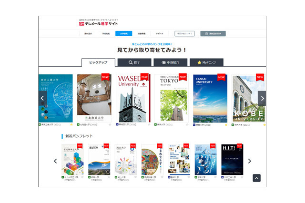
Task: Open the 東京工業大学 light bulb pamphlet cover
Action: tap(56, 98)
